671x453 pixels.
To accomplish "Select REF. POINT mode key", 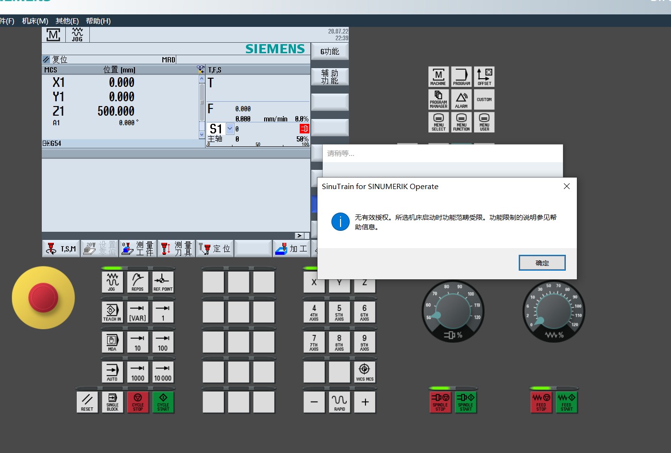I will tap(163, 282).
